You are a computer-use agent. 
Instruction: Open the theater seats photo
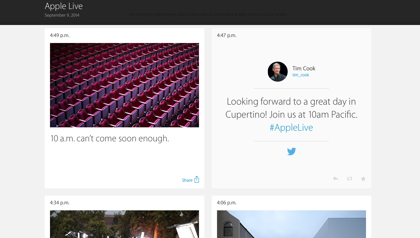click(124, 85)
